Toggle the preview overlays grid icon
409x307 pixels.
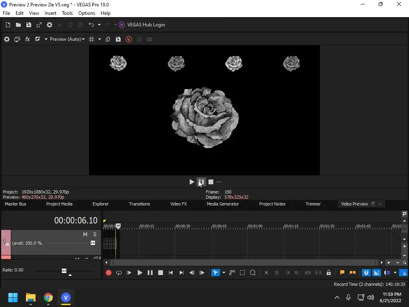(x=91, y=39)
